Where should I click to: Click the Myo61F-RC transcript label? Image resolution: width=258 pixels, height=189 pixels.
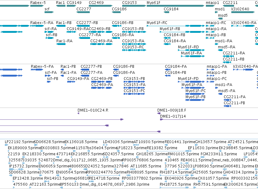pos(157,22)
